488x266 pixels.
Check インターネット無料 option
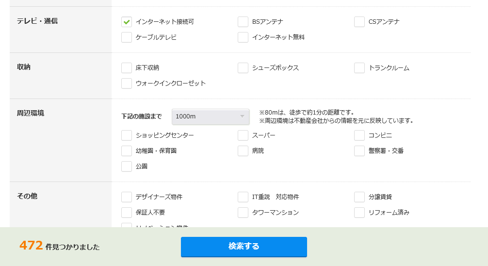[243, 37]
